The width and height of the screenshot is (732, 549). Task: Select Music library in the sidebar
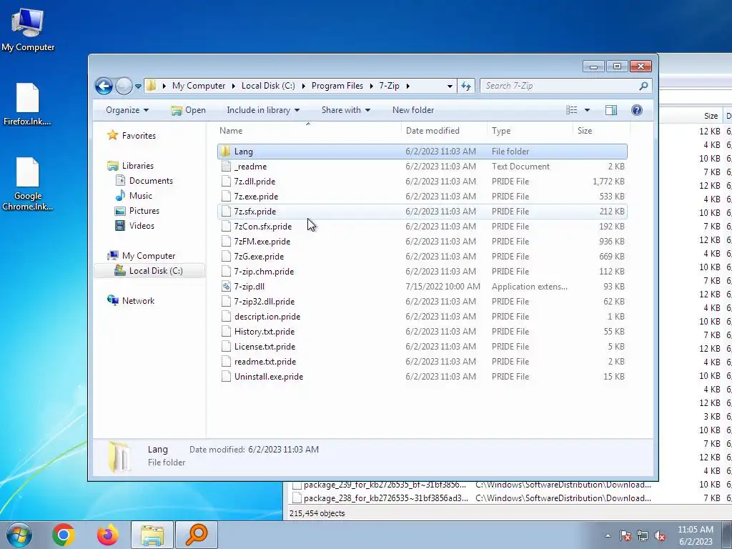(x=134, y=196)
